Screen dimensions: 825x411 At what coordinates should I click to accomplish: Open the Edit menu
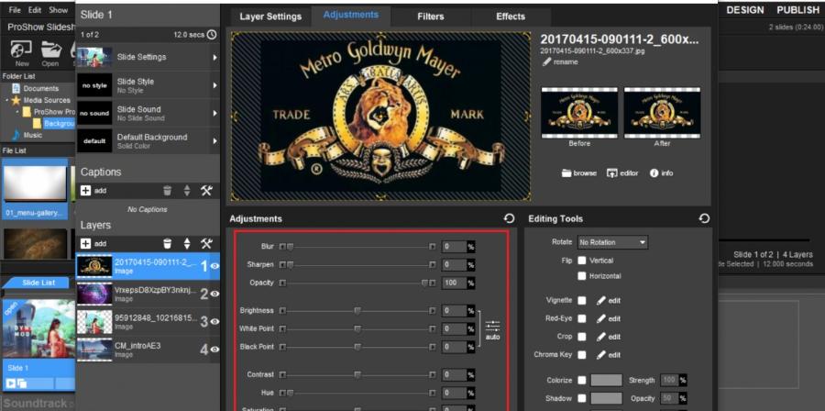tap(35, 10)
